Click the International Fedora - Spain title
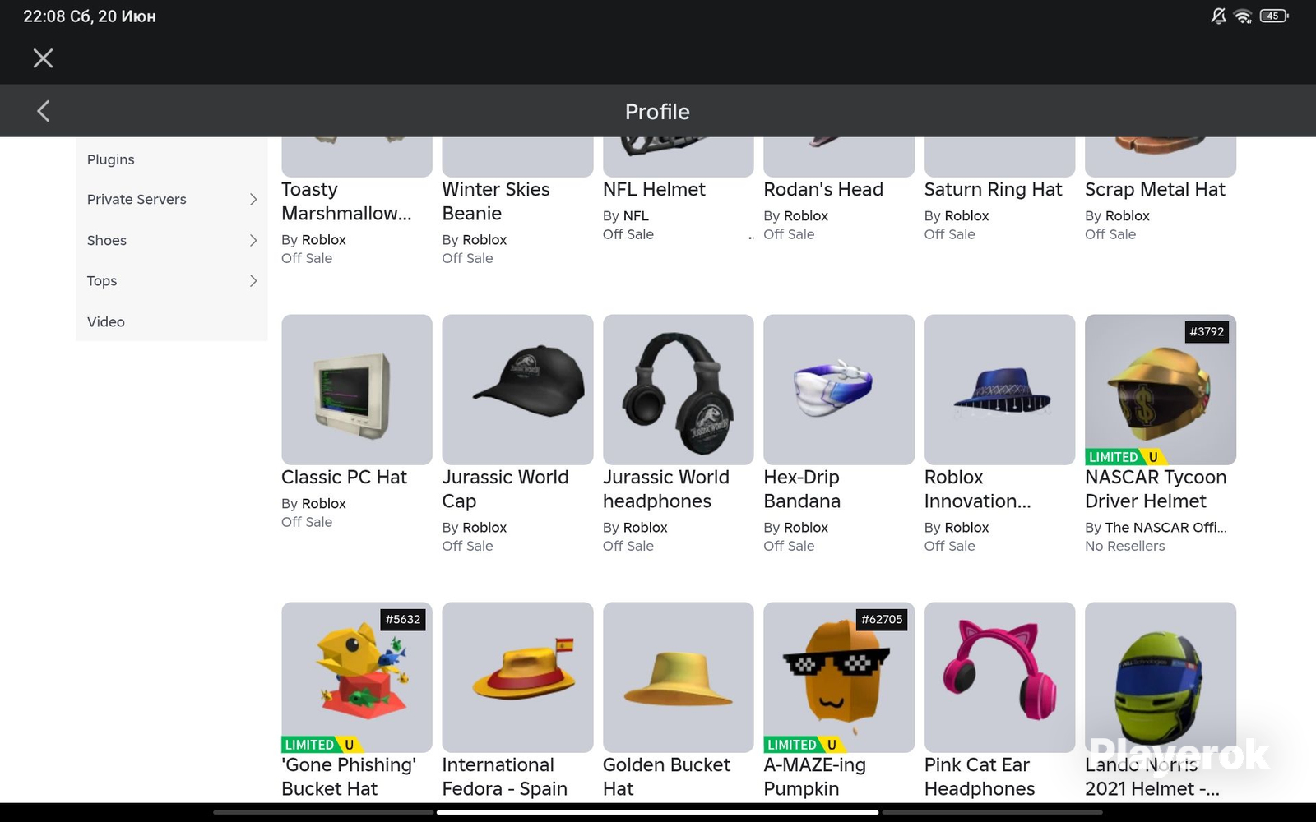 coord(504,777)
